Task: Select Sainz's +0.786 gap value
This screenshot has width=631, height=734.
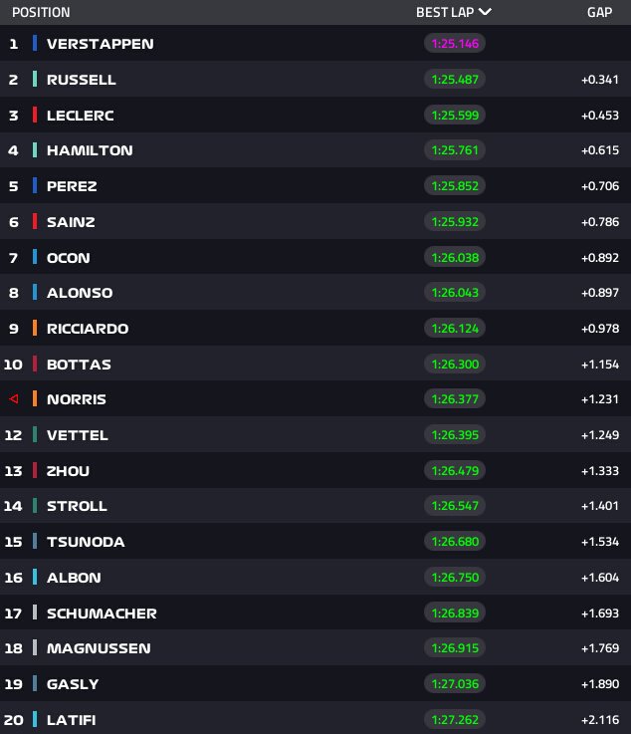Action: (x=601, y=222)
